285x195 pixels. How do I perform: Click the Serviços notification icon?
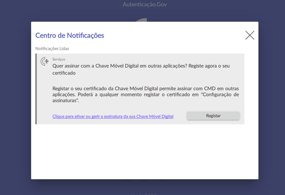(x=45, y=61)
